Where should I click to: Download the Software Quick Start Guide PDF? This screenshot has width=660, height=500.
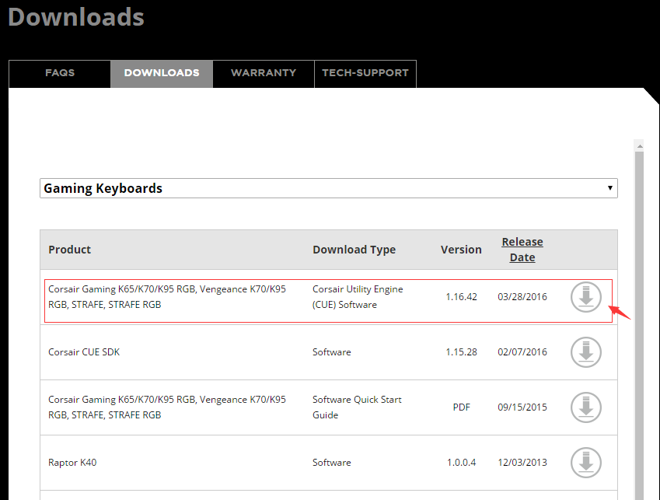point(586,407)
